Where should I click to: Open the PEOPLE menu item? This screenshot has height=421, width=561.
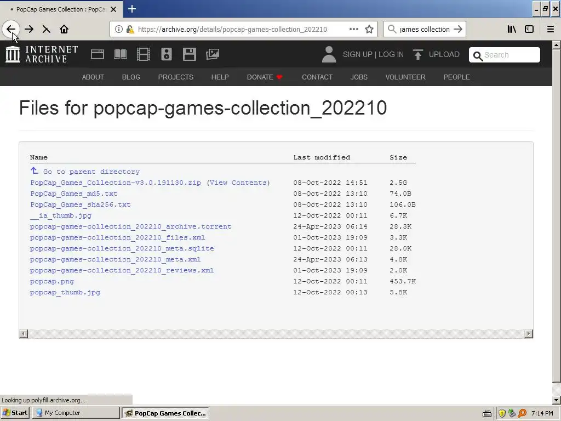[x=456, y=77]
